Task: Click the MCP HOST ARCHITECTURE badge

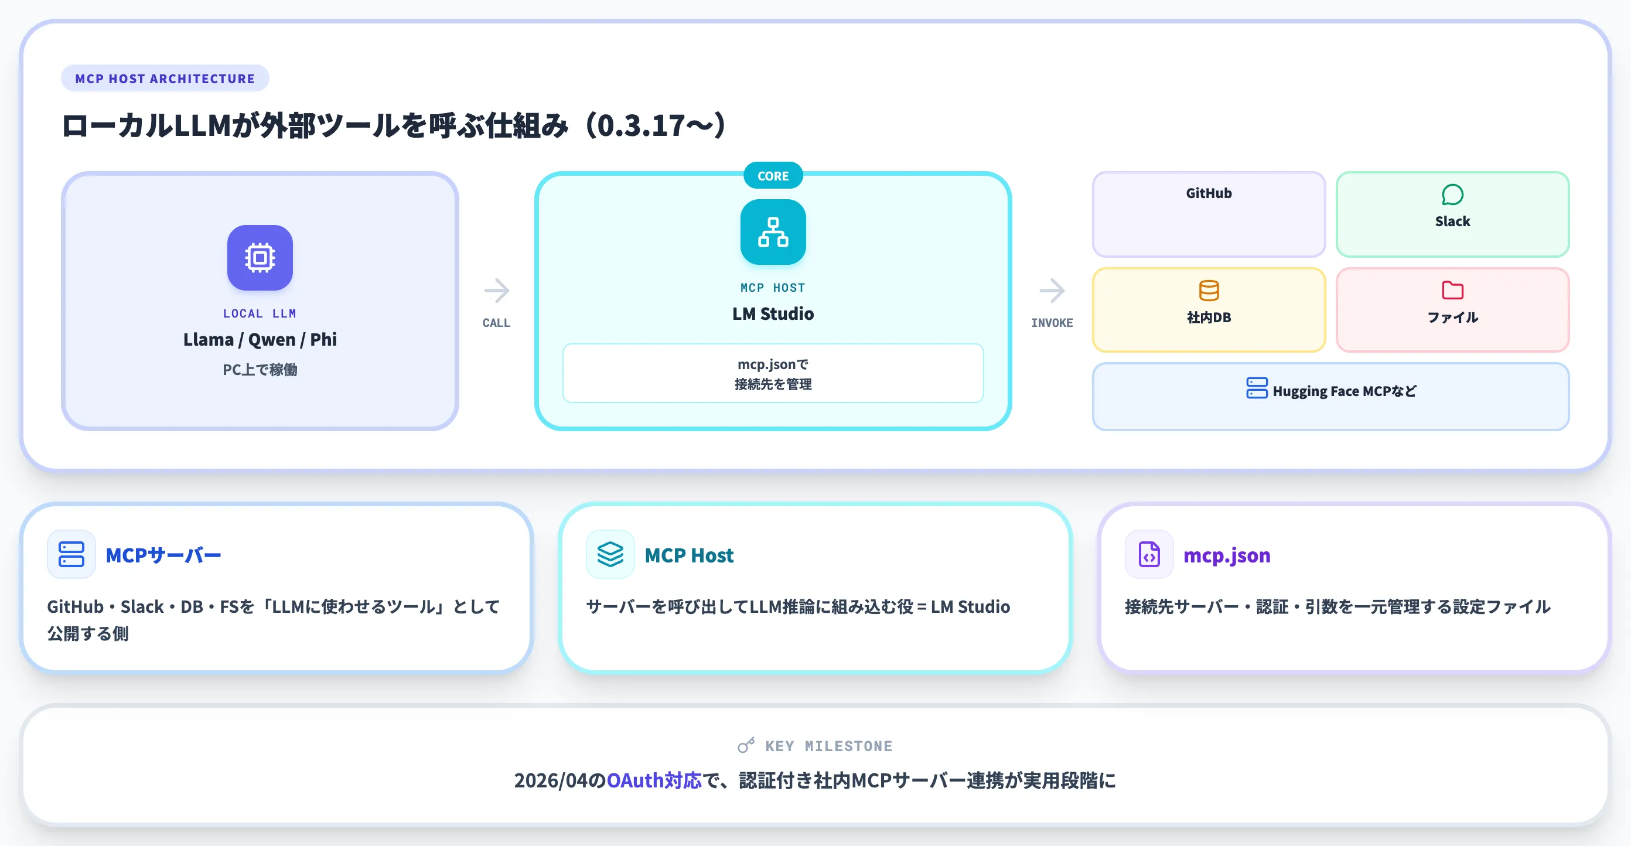Action: [x=165, y=78]
